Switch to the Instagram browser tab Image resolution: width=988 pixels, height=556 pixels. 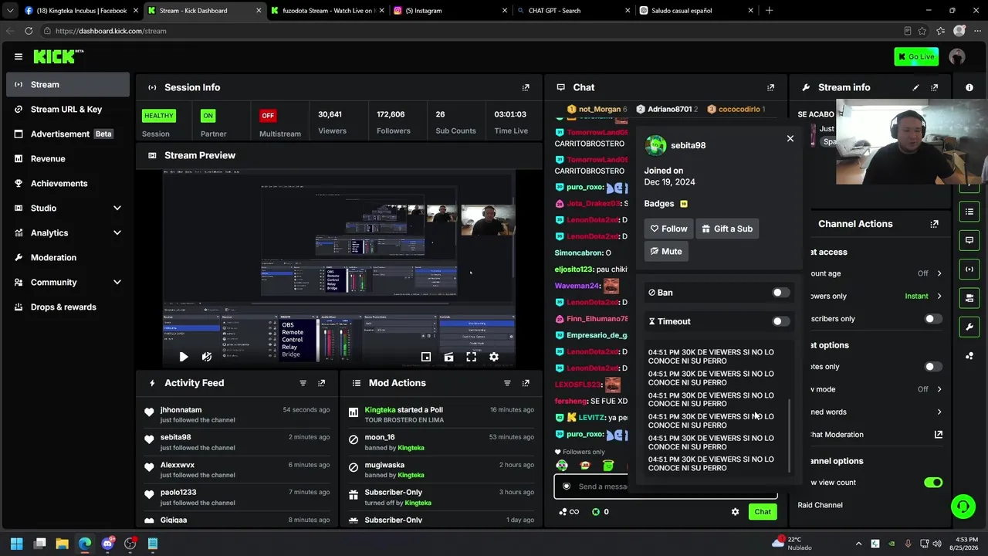coord(449,11)
